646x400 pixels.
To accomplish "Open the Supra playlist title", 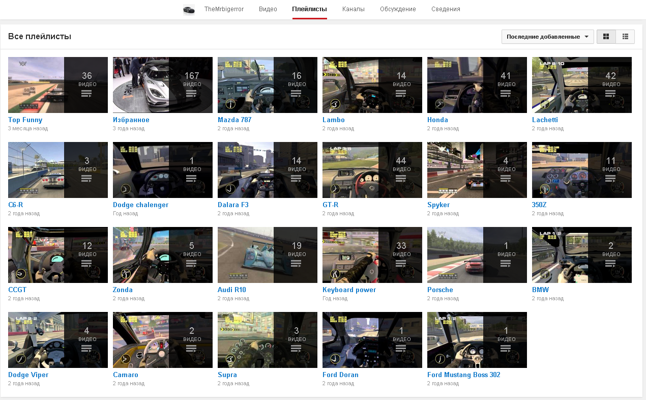I will pyautogui.click(x=227, y=375).
